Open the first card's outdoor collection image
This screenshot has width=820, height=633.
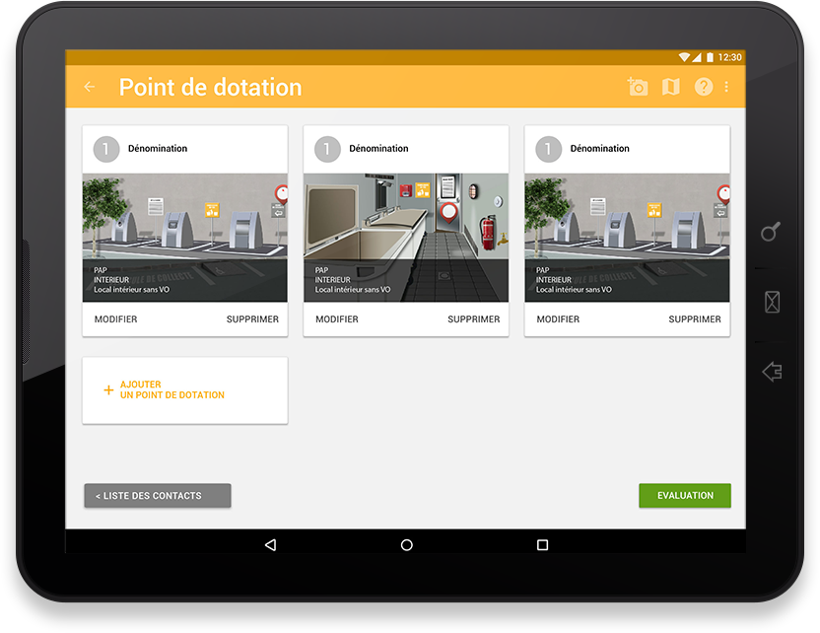tap(185, 238)
